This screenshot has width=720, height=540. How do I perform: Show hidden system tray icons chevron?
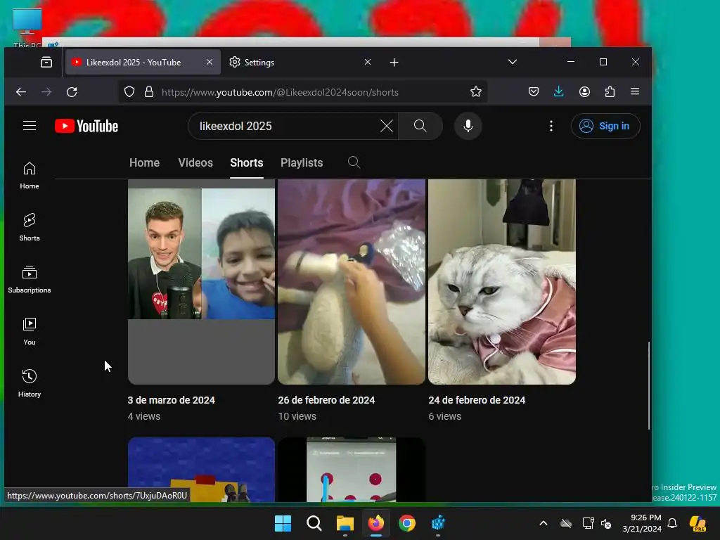pyautogui.click(x=544, y=523)
